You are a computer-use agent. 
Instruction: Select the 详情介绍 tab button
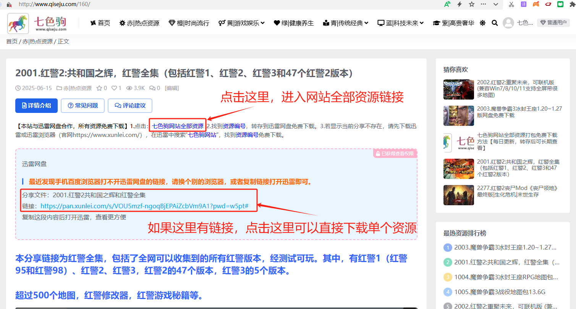coord(36,106)
